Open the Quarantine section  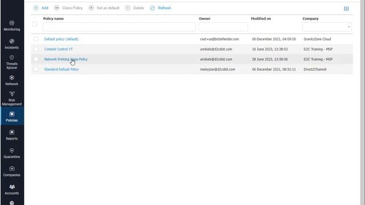coord(11,153)
